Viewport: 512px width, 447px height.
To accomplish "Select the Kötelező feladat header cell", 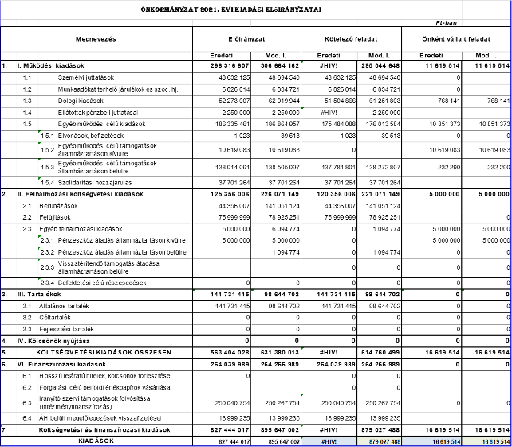I will pos(351,39).
